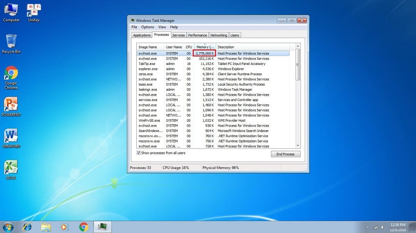Open Windows Media Player in taskbar
416x233 pixels.
(x=65, y=227)
